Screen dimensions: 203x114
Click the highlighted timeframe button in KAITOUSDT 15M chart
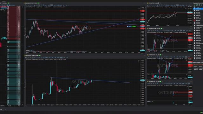(x=181, y=31)
